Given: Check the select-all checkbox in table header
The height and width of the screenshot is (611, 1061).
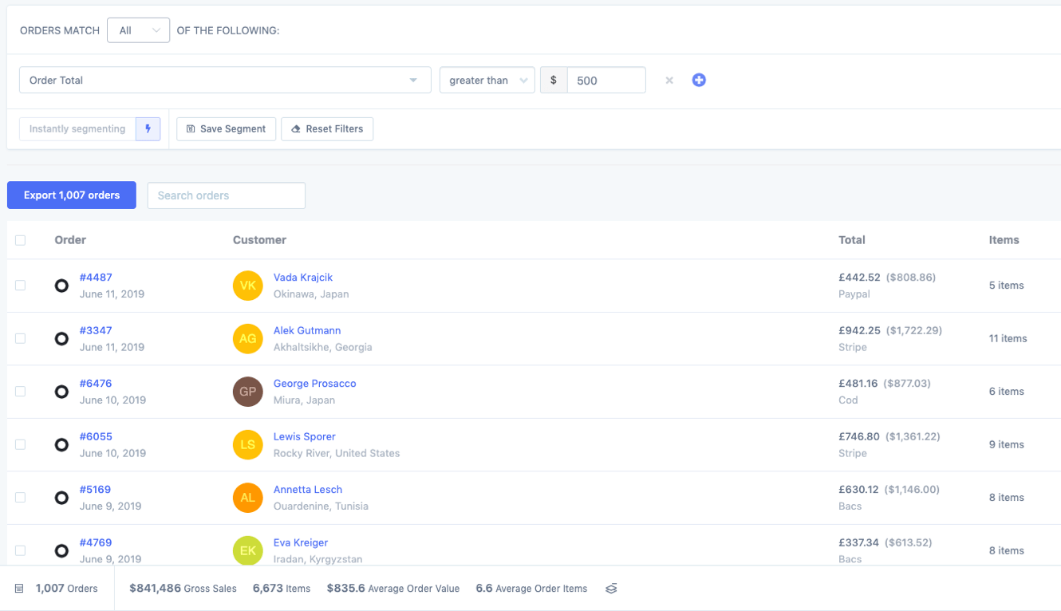Looking at the screenshot, I should pos(20,239).
